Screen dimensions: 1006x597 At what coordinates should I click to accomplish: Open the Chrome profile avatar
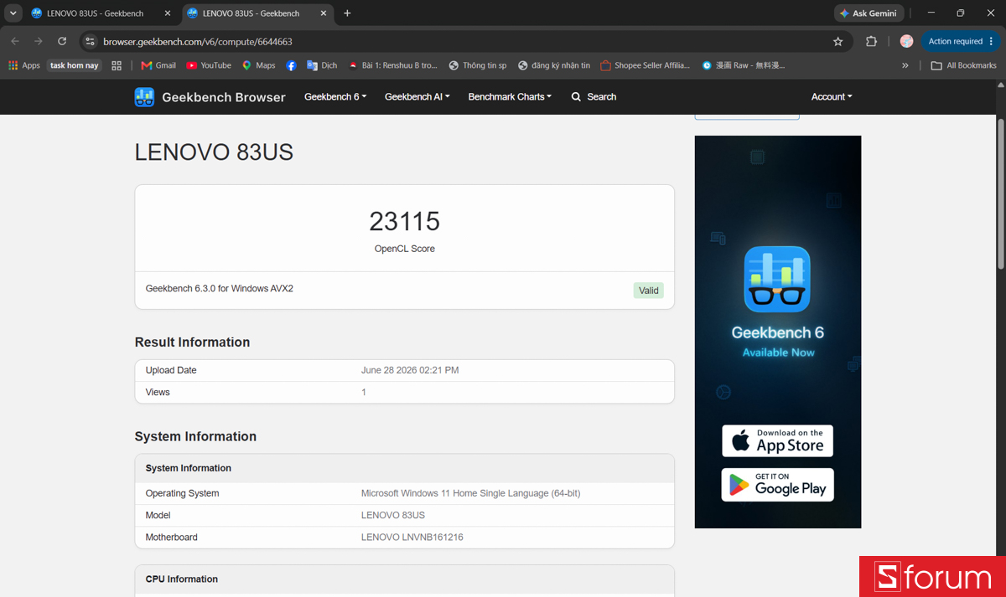coord(906,41)
